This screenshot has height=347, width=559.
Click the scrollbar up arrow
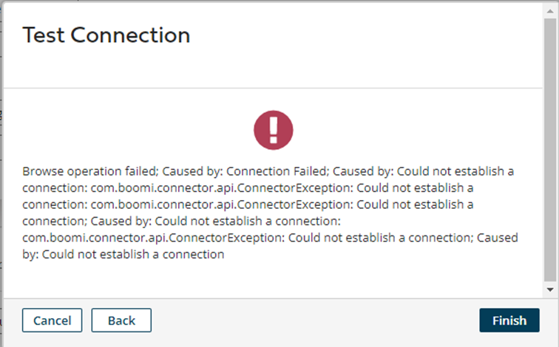tap(550, 11)
